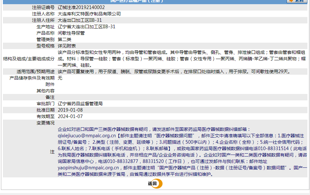The width and height of the screenshot is (310, 195).
Task: Click the email address qixiejiucuo@nmpaic.org.cn
Action: tap(87, 136)
